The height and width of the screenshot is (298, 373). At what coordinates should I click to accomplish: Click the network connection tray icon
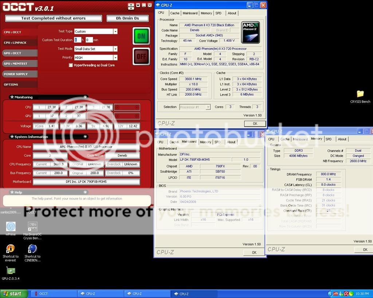[x=341, y=294]
